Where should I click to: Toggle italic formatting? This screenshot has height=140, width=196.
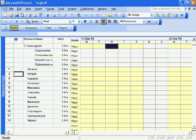[91, 21]
